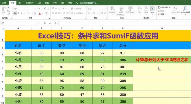Click the Paste (粘贴) icon
The width and height of the screenshot is (191, 104).
[4, 9]
